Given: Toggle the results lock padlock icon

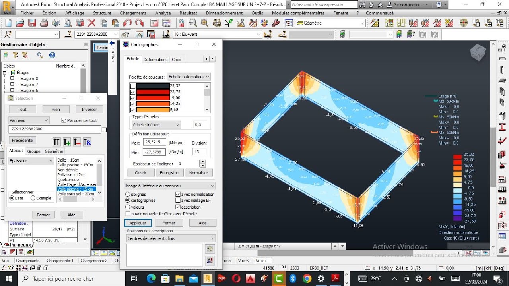Looking at the screenshot, I should [x=182, y=23].
